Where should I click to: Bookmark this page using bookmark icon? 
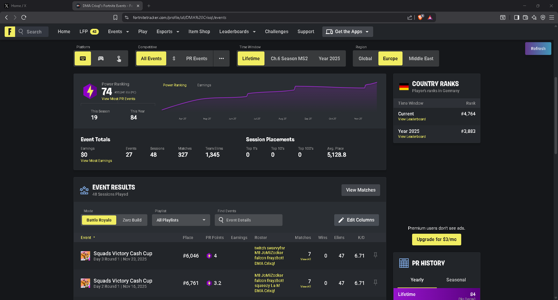click(115, 17)
